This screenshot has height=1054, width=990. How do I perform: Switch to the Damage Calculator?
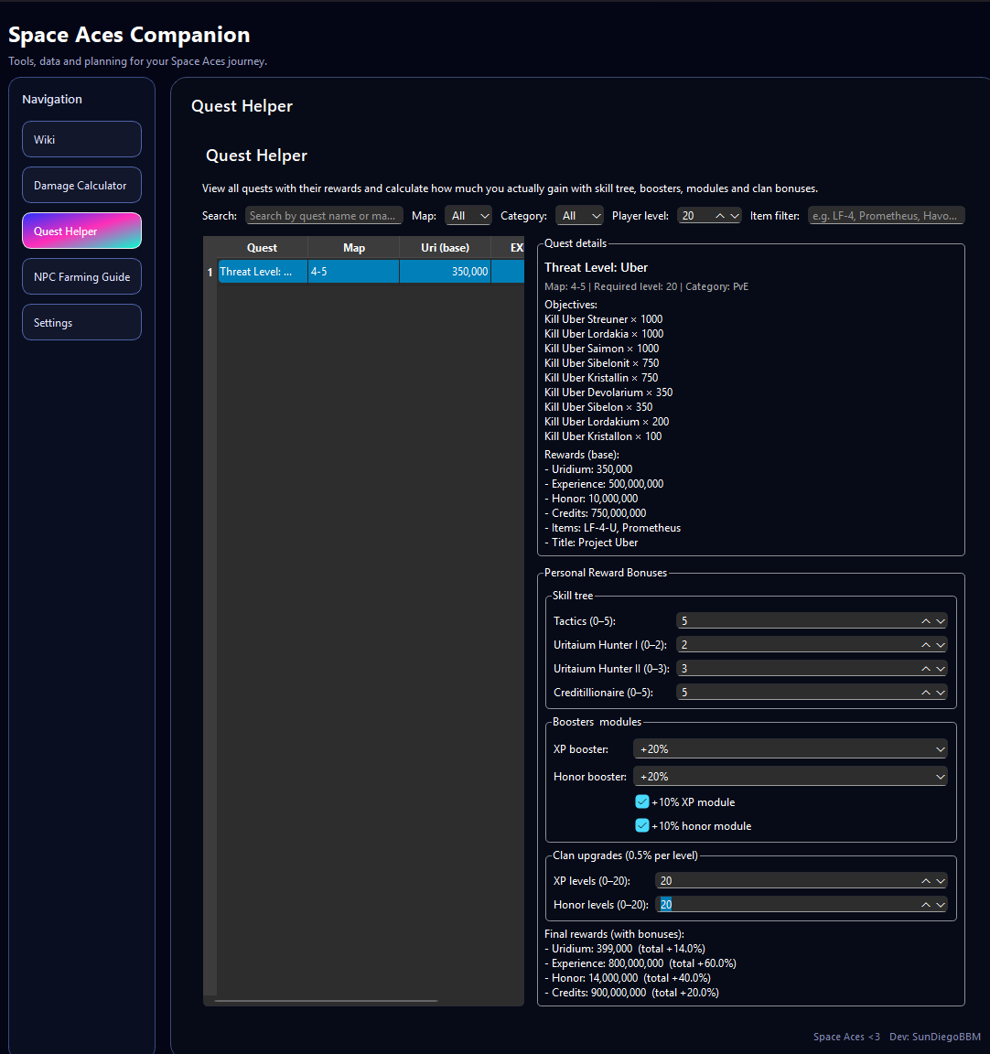81,185
